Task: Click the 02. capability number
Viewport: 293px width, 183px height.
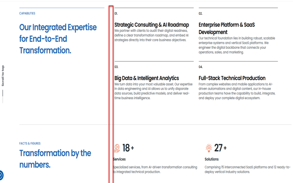Action: click(x=201, y=14)
